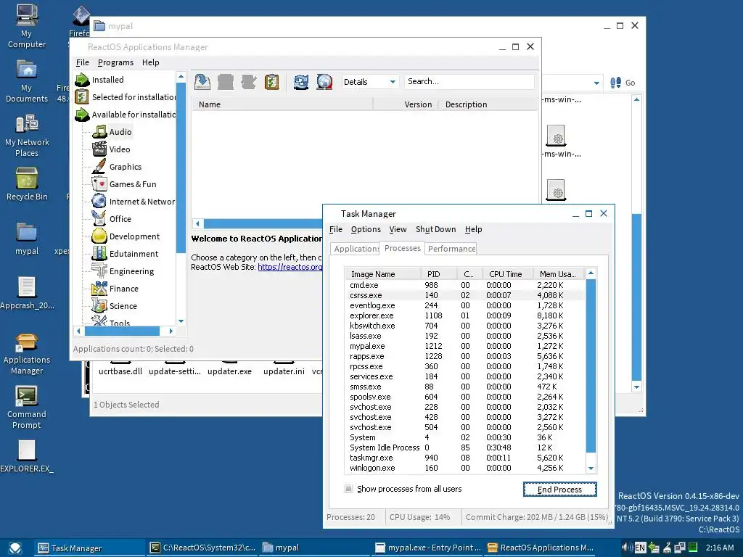
Task: Sort processes by Image Name column
Action: [383, 273]
